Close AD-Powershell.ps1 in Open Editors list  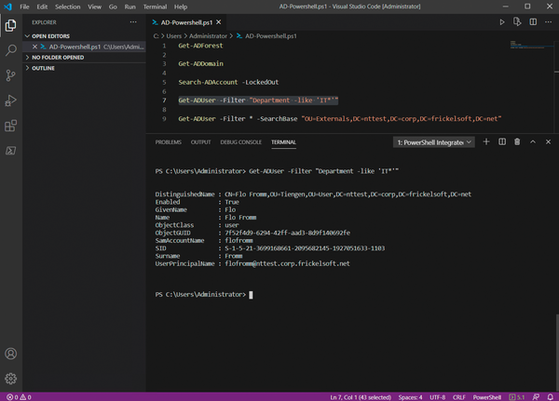35,47
